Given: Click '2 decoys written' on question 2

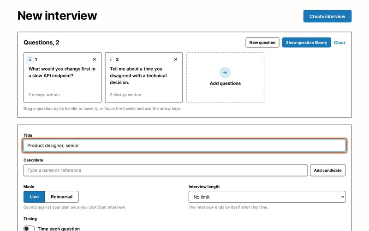Looking at the screenshot, I should point(125,95).
